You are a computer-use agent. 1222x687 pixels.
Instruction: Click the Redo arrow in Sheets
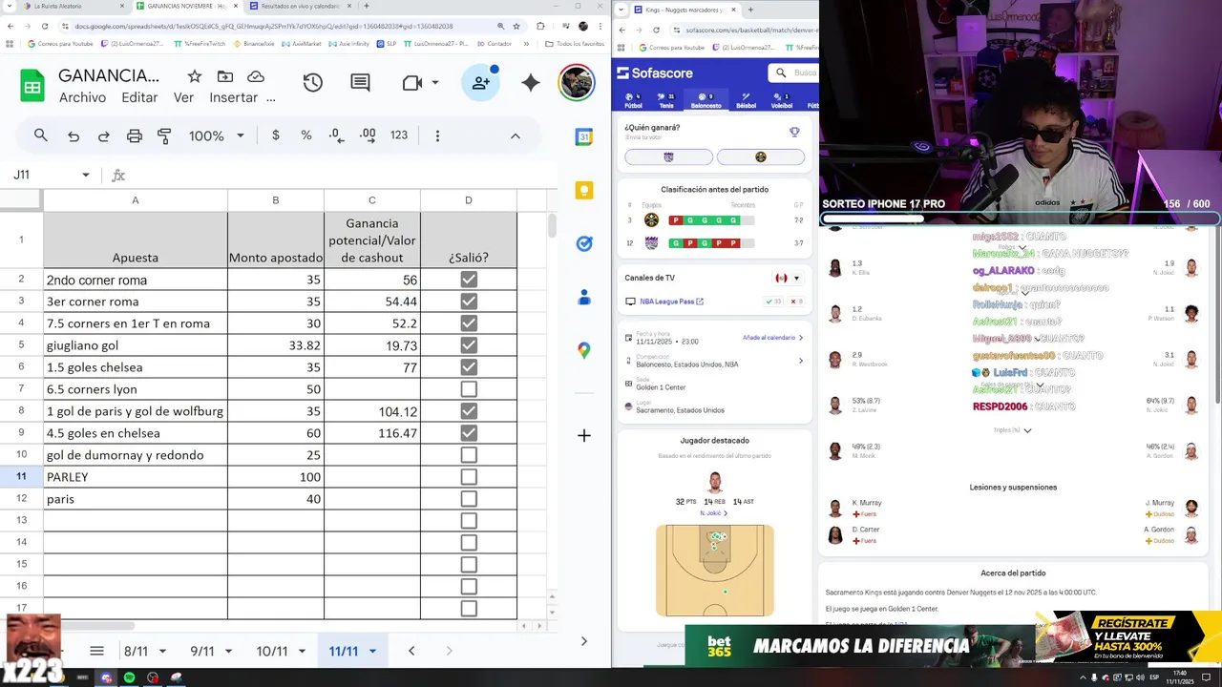tap(103, 136)
